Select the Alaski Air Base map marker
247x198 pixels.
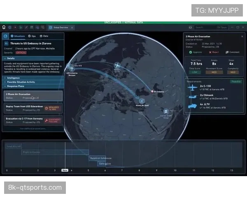click(143, 101)
